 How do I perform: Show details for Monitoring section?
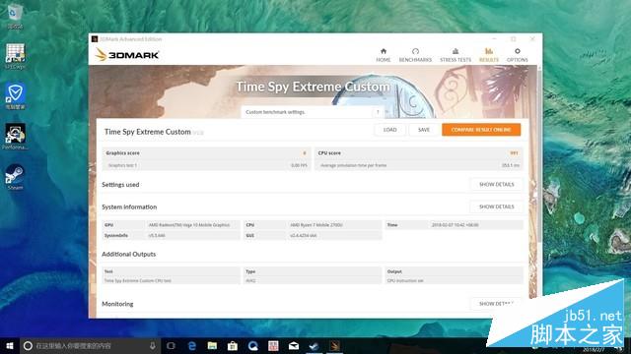pos(496,304)
